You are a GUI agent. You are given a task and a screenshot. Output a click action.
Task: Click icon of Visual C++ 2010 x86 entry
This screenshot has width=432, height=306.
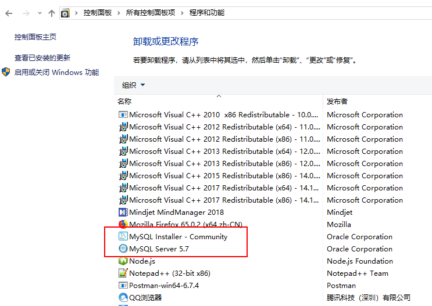123,114
